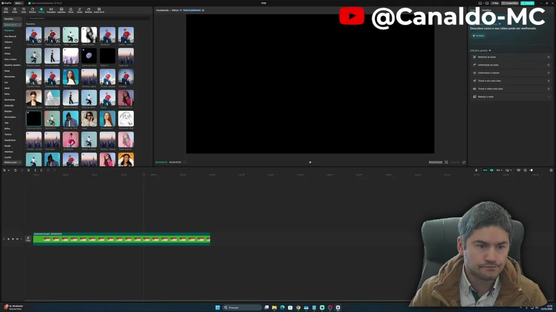Toggle track lock on the timeline track
556x312 pixels.
point(8,239)
